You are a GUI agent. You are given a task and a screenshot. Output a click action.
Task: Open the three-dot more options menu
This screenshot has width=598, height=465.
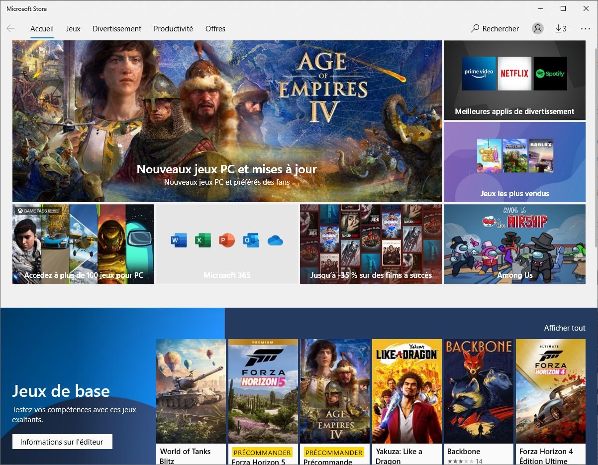[585, 29]
